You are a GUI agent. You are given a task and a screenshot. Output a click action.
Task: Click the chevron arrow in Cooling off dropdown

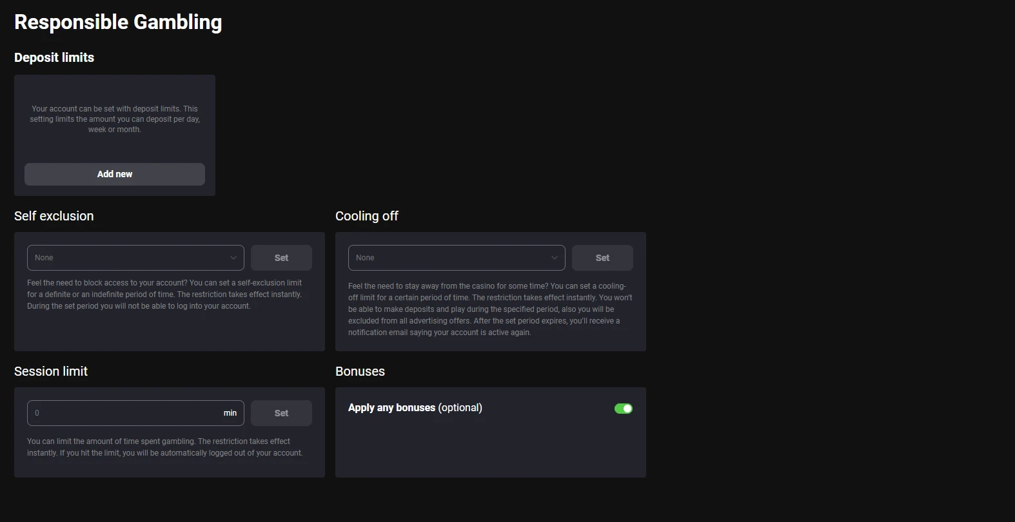[555, 258]
